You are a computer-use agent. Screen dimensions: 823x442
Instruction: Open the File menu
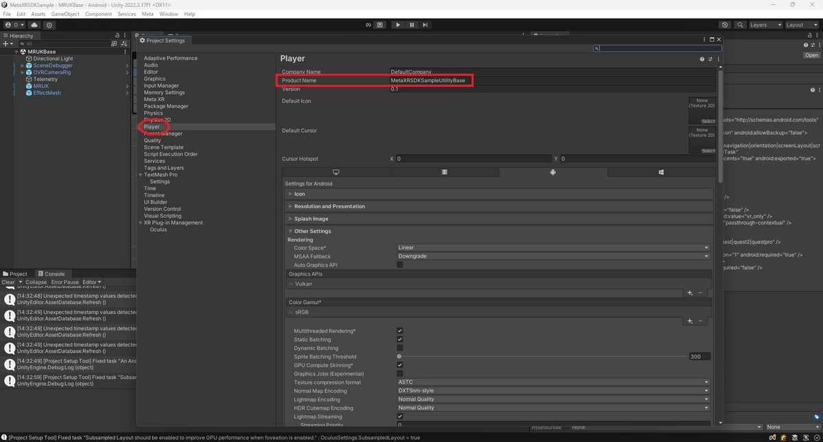[7, 14]
